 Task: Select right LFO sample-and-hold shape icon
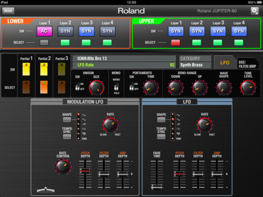[x=178, y=134]
